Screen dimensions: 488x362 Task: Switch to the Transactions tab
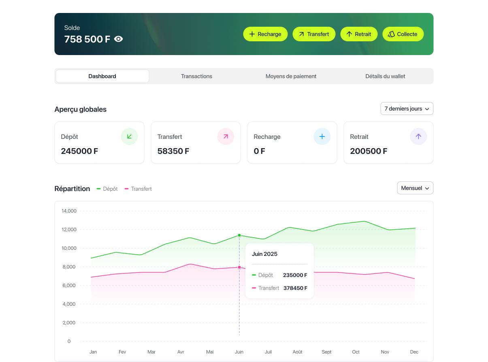pyautogui.click(x=196, y=76)
